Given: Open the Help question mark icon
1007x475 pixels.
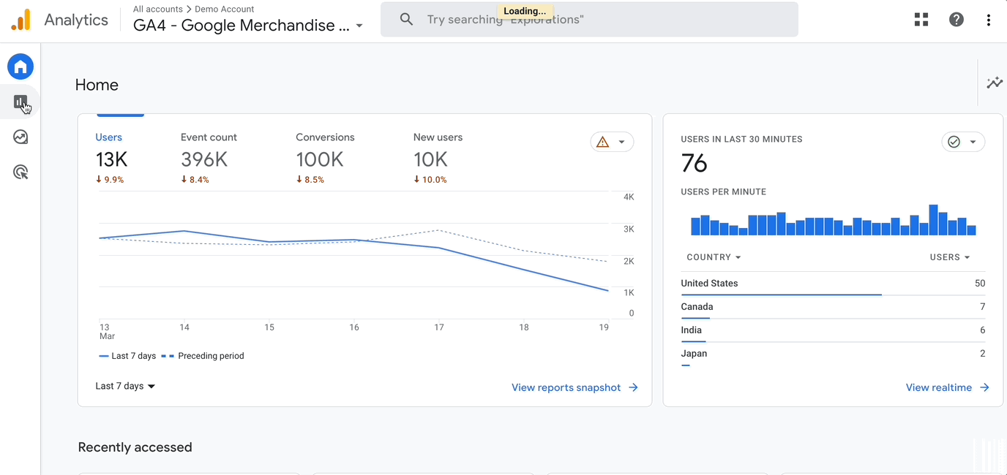Looking at the screenshot, I should click(x=957, y=20).
